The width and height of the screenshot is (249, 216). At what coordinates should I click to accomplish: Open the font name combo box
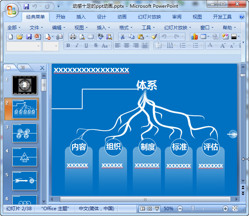tap(24, 46)
